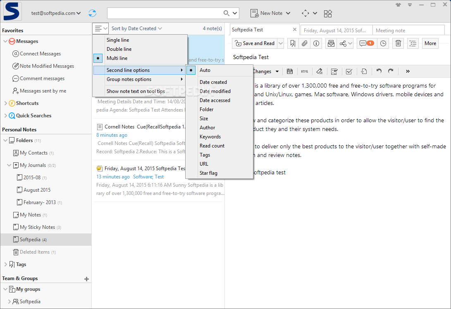451x309 pixels.
Task: Click the outline list icon
Action: 413,43
